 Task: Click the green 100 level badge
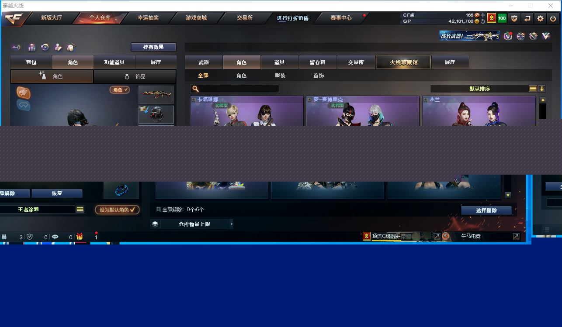(x=502, y=18)
